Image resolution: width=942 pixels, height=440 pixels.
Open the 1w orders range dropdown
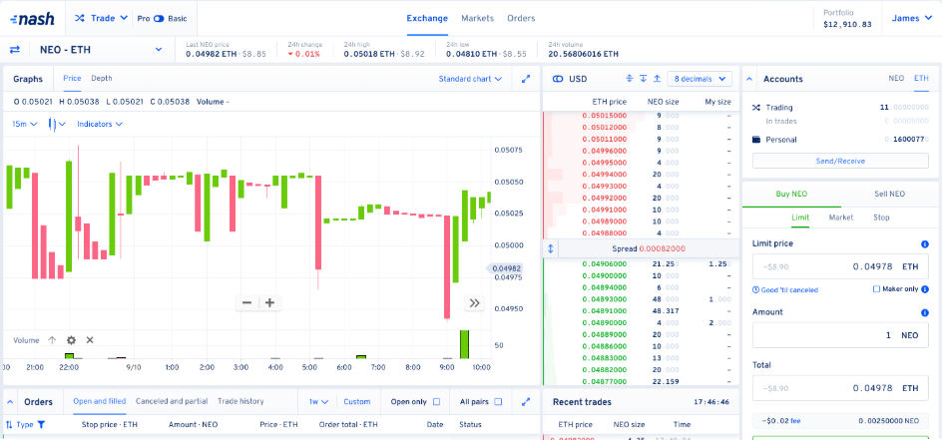click(x=319, y=401)
